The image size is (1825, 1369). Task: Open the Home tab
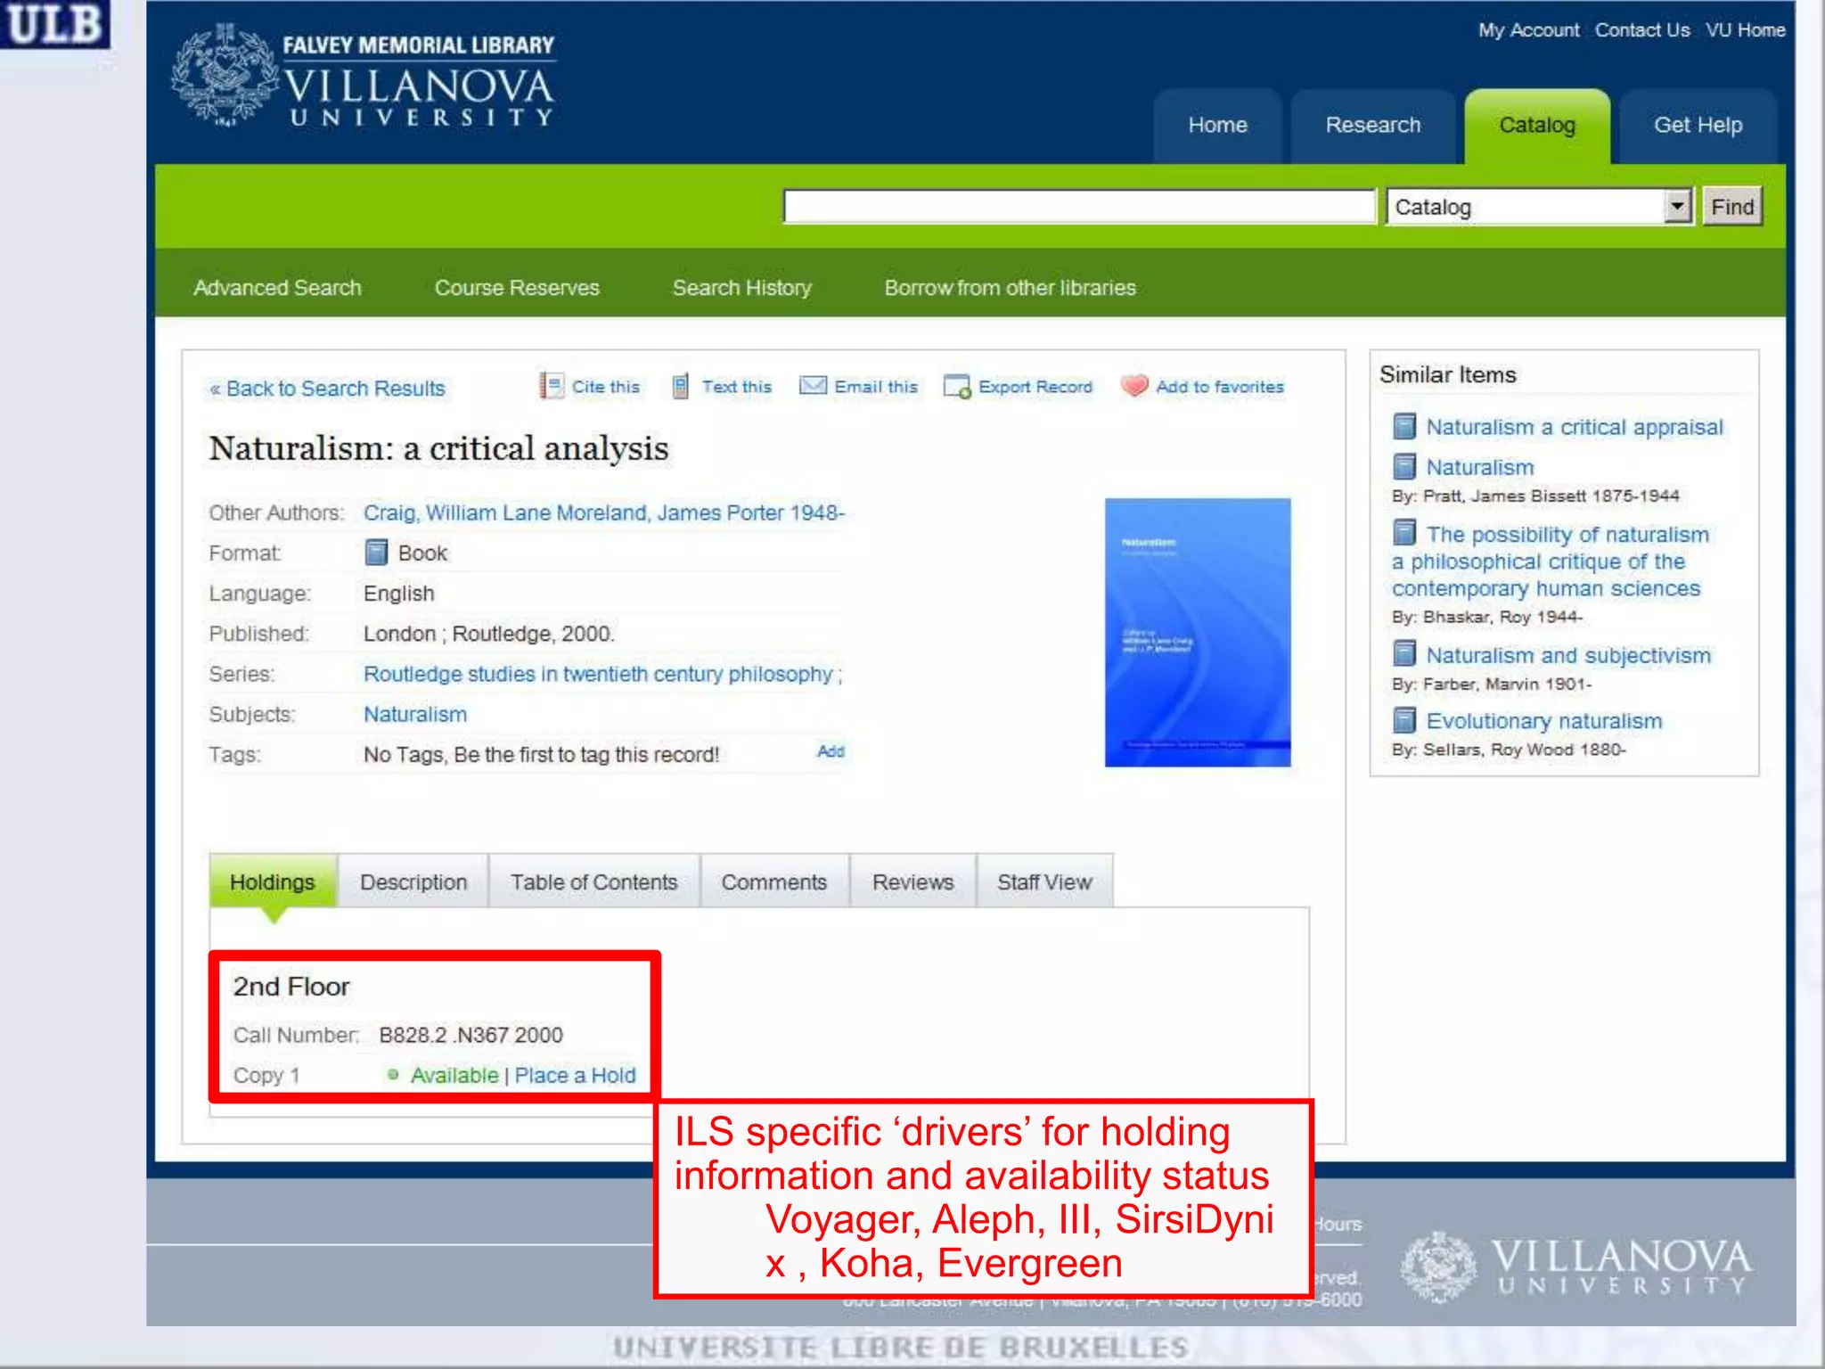1217,126
